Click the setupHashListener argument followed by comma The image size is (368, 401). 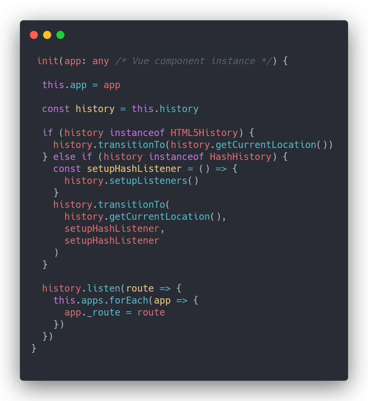point(114,229)
